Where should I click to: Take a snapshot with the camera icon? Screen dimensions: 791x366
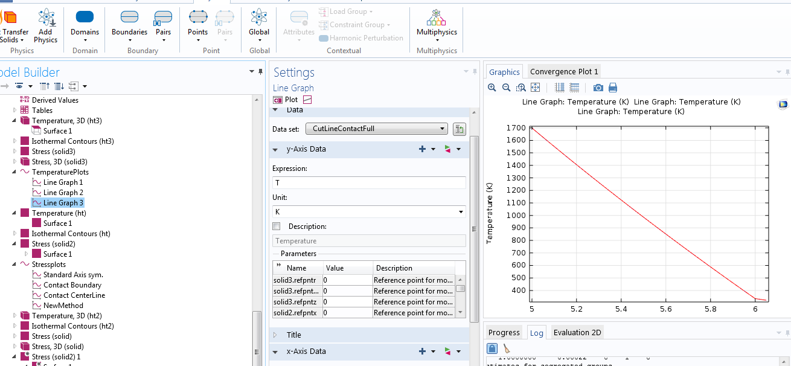(x=598, y=88)
